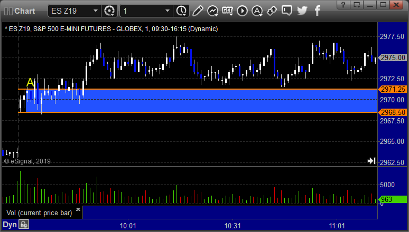Click the help question mark button
Screen dimensions: 409x232
343,5
